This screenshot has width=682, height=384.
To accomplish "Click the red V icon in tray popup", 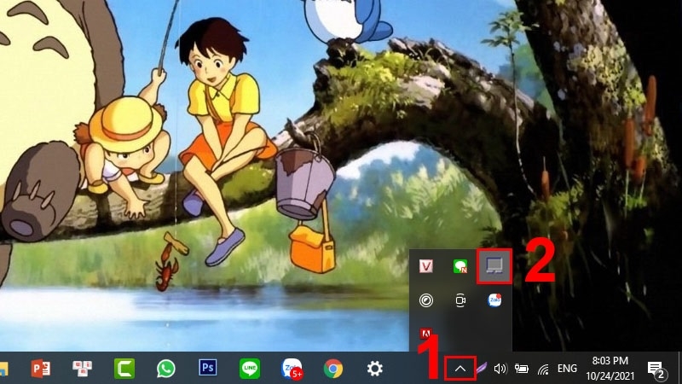I will [425, 265].
